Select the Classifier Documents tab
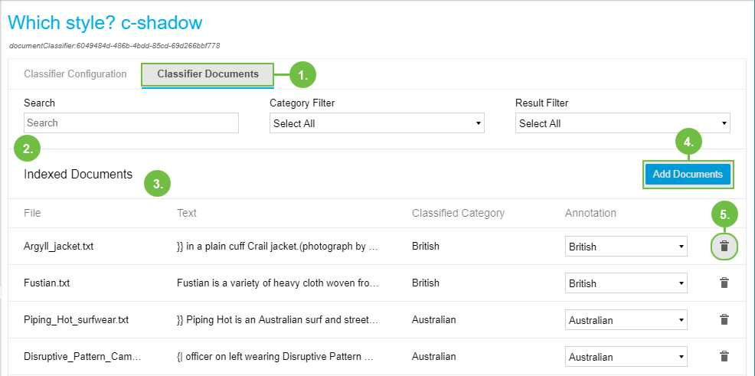This screenshot has width=755, height=376. pos(208,74)
